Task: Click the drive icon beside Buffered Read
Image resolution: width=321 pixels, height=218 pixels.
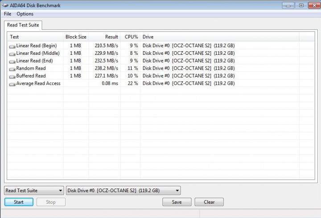Action: pos(12,77)
